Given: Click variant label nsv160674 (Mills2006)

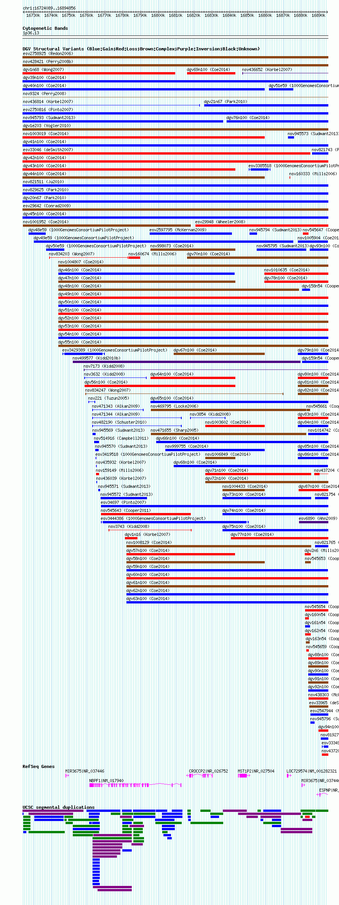Looking at the screenshot, I should pos(152,254).
